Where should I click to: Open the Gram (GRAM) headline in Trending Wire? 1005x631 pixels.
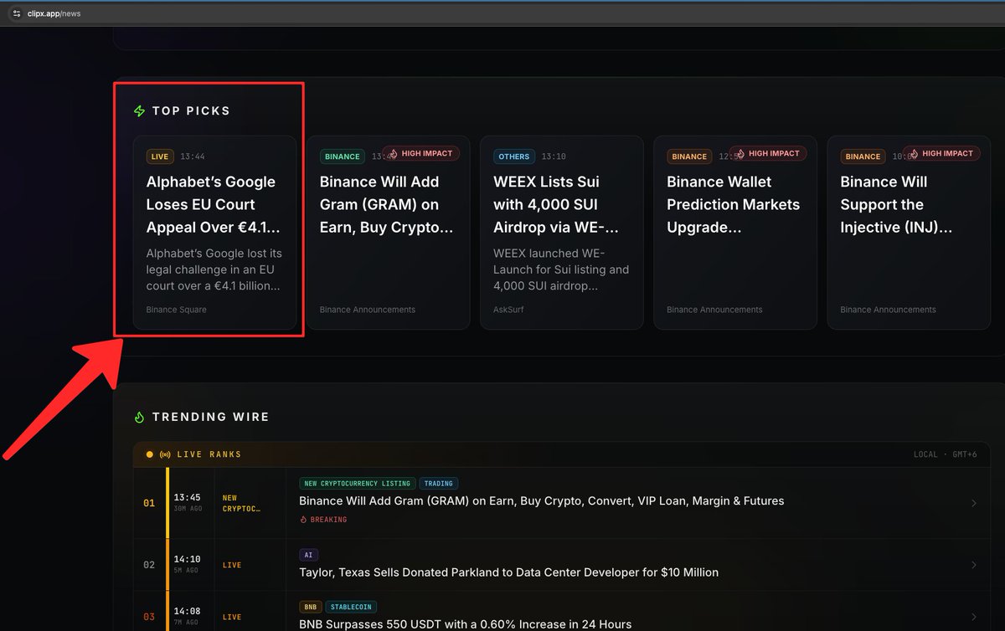click(542, 501)
